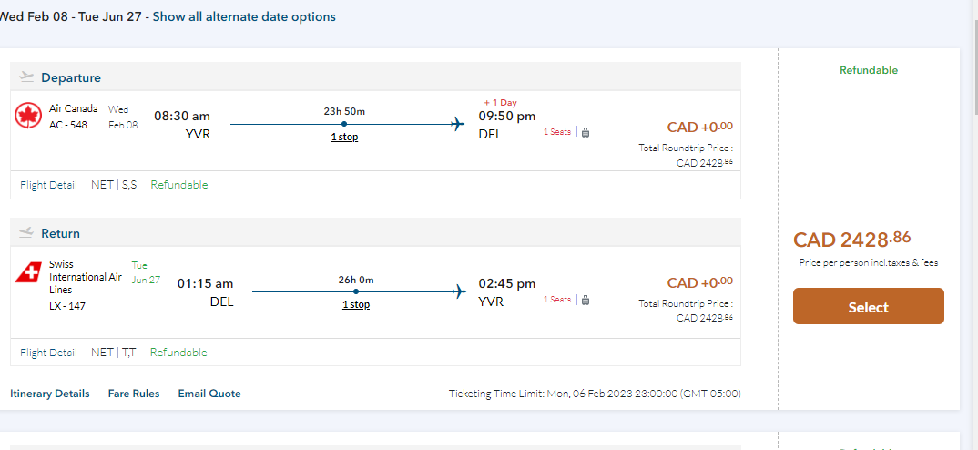Click the plane arrow on the DEL to YVR route
The height and width of the screenshot is (450, 978).
coord(458,291)
